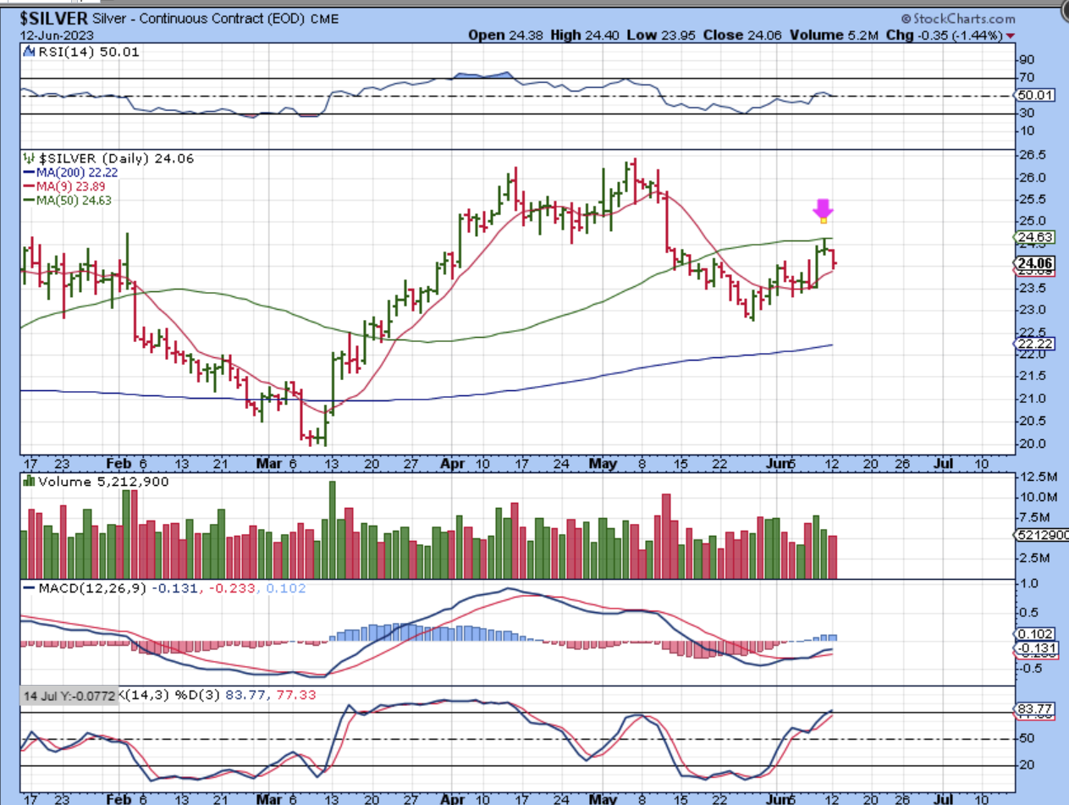
Task: Click the 22.22 MA(200) price tag
Action: point(1035,343)
